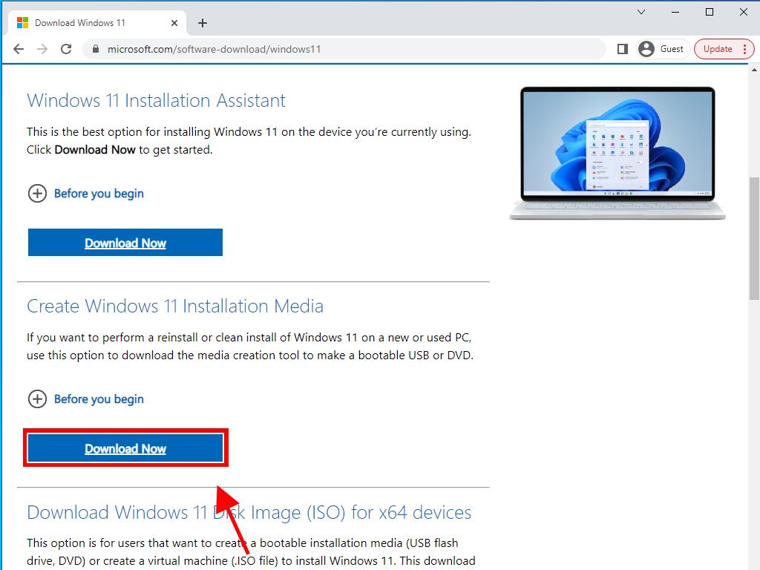The width and height of the screenshot is (760, 570).
Task: Click the Windows 11 laptop image
Action: coord(617,154)
